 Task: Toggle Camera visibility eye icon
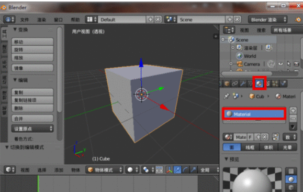tap(280, 64)
